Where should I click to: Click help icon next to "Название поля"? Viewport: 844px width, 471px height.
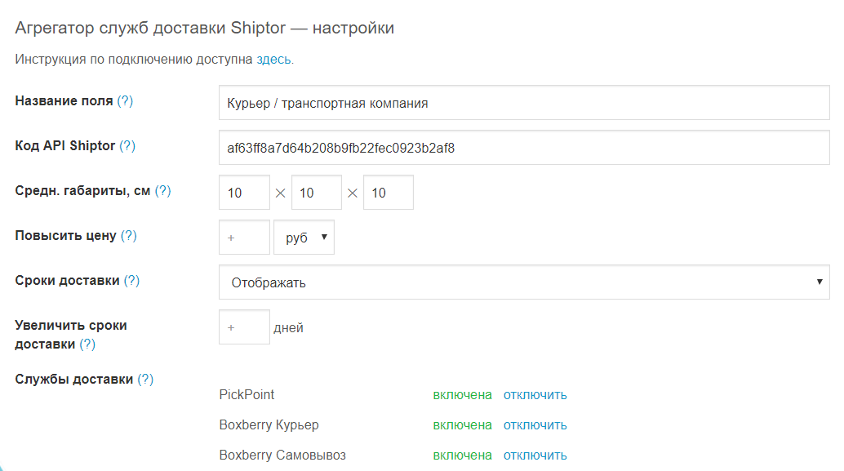click(x=125, y=100)
